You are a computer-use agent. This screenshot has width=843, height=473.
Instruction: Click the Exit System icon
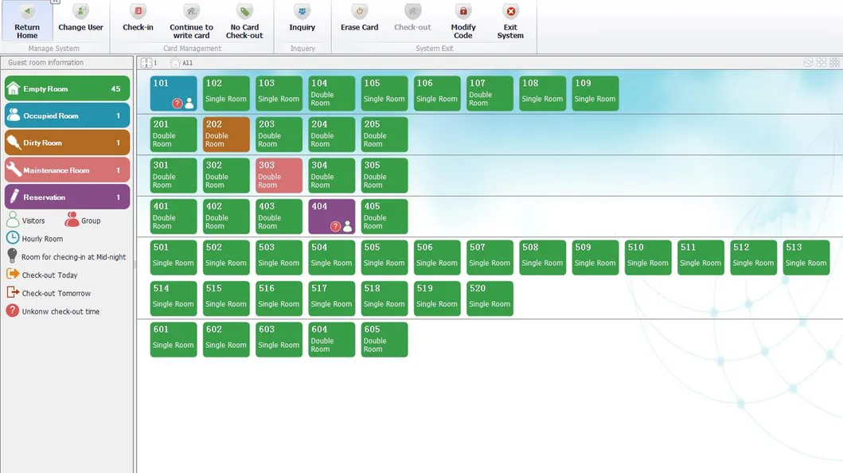point(509,21)
